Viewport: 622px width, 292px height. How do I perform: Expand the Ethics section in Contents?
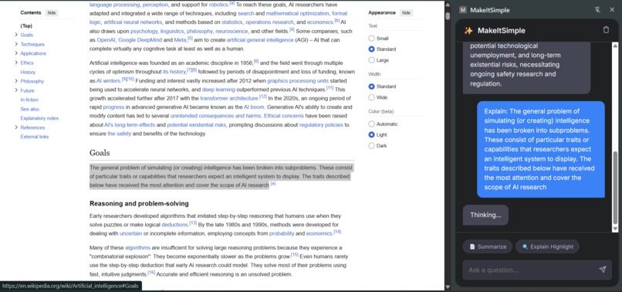[x=16, y=63]
